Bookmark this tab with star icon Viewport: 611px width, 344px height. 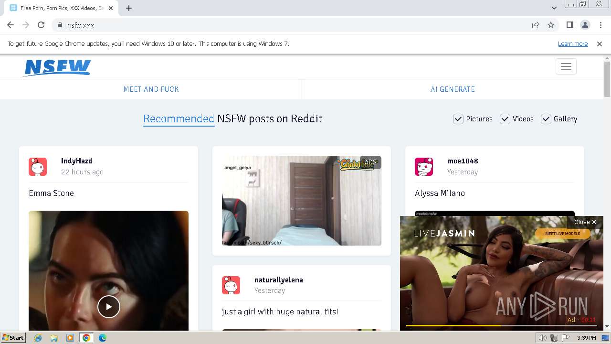551,25
